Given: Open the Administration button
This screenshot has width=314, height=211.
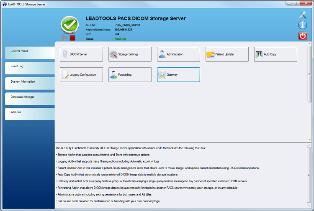Looking at the screenshot, I should click(178, 54).
